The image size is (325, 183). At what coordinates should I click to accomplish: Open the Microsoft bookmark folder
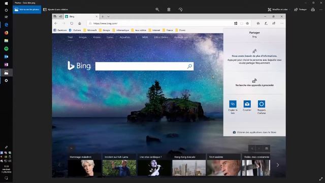tap(90, 30)
